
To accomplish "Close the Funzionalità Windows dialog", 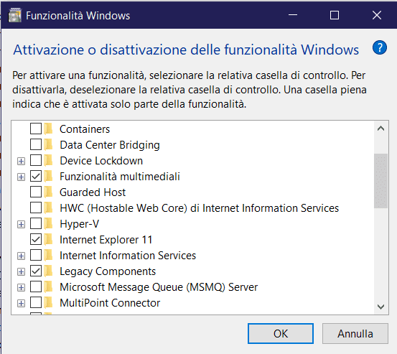I will (x=377, y=15).
